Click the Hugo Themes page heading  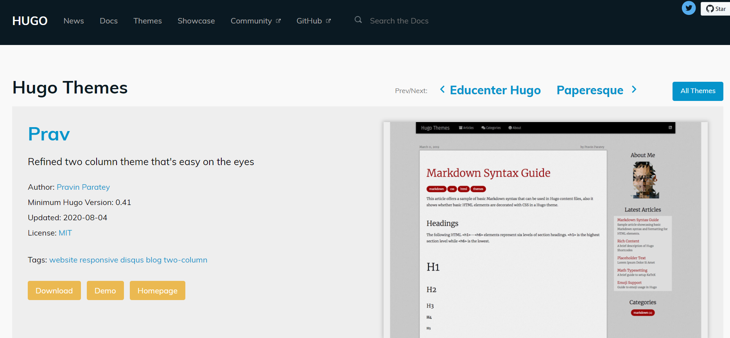(x=70, y=88)
